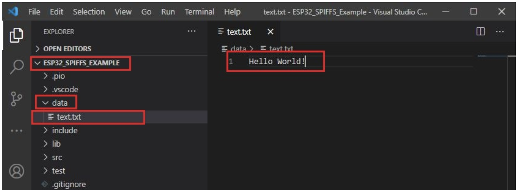Select the .gitignore file in Explorer
This screenshot has height=193, width=519.
click(x=119, y=184)
